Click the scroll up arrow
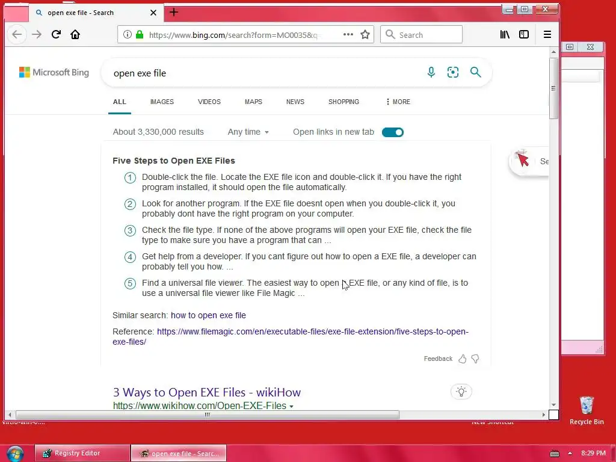Viewport: 616px width, 462px height. [x=553, y=52]
